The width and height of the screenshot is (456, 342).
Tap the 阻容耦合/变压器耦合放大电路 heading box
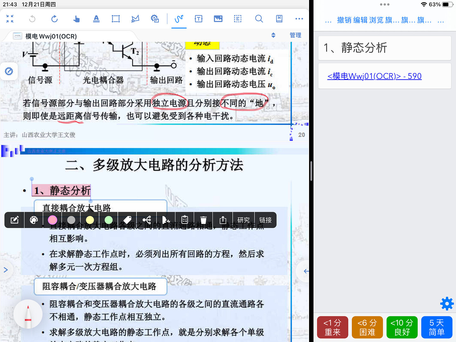coord(100,286)
